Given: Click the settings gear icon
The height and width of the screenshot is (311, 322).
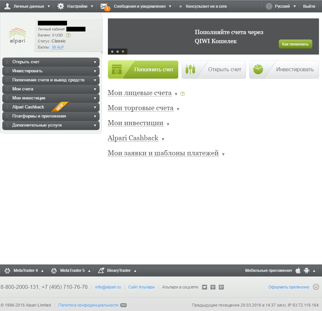Looking at the screenshot, I should (x=61, y=6).
